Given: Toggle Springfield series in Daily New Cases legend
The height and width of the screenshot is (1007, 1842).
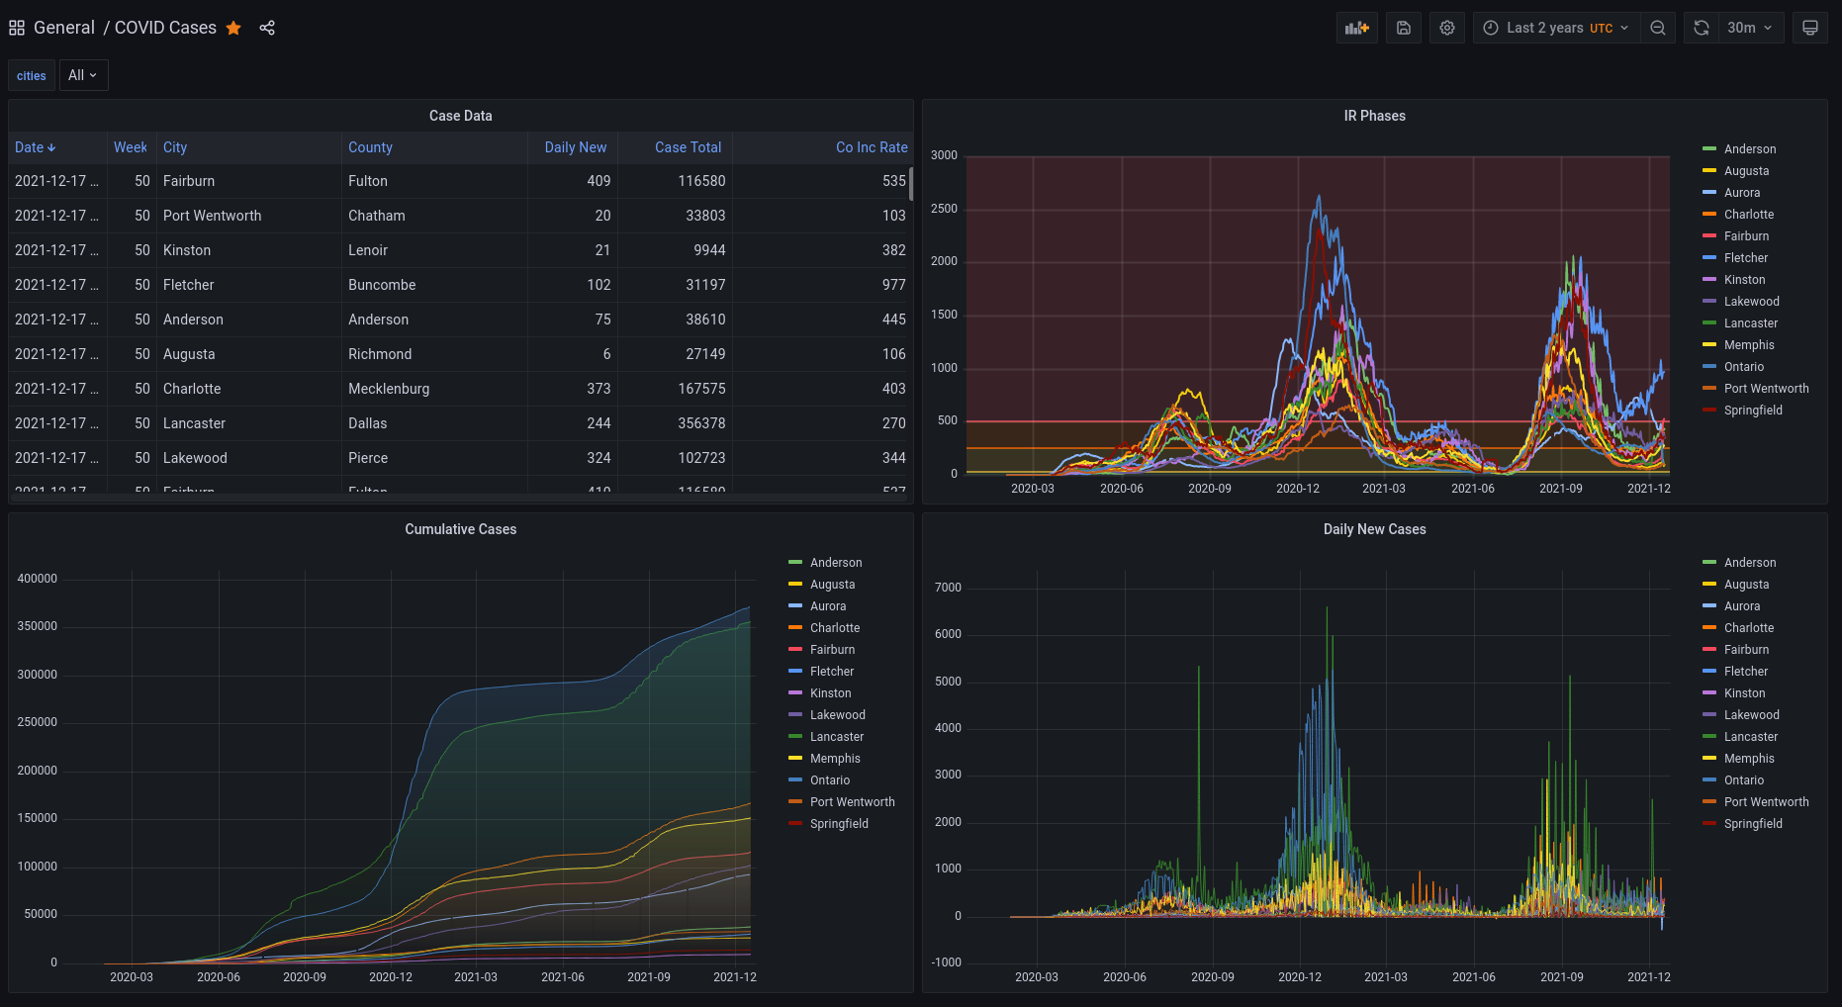Looking at the screenshot, I should tap(1752, 824).
